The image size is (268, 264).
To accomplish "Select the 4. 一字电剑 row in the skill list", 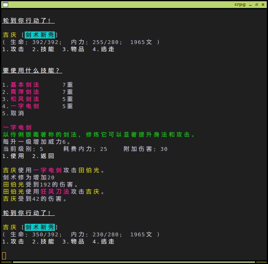I will tap(38, 106).
